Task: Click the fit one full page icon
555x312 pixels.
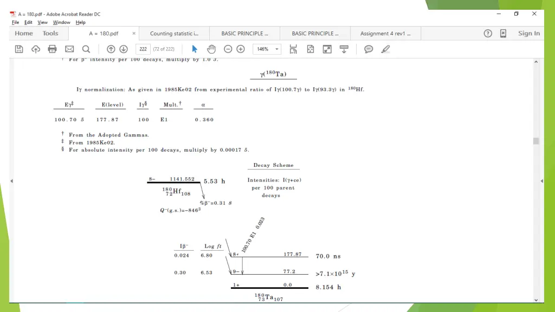Action: [x=311, y=49]
